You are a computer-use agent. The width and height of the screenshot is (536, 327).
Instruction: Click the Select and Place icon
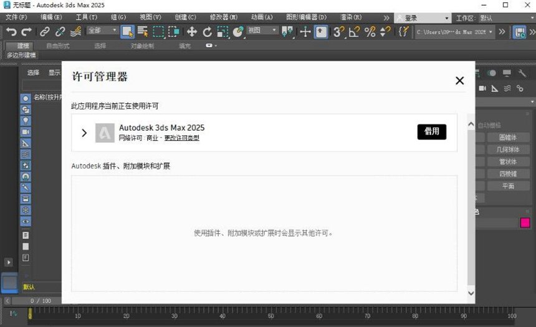coord(238,32)
